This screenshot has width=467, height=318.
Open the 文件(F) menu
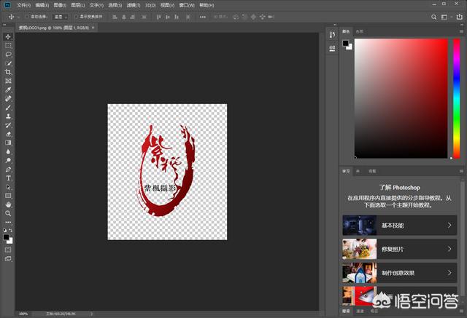(x=24, y=5)
